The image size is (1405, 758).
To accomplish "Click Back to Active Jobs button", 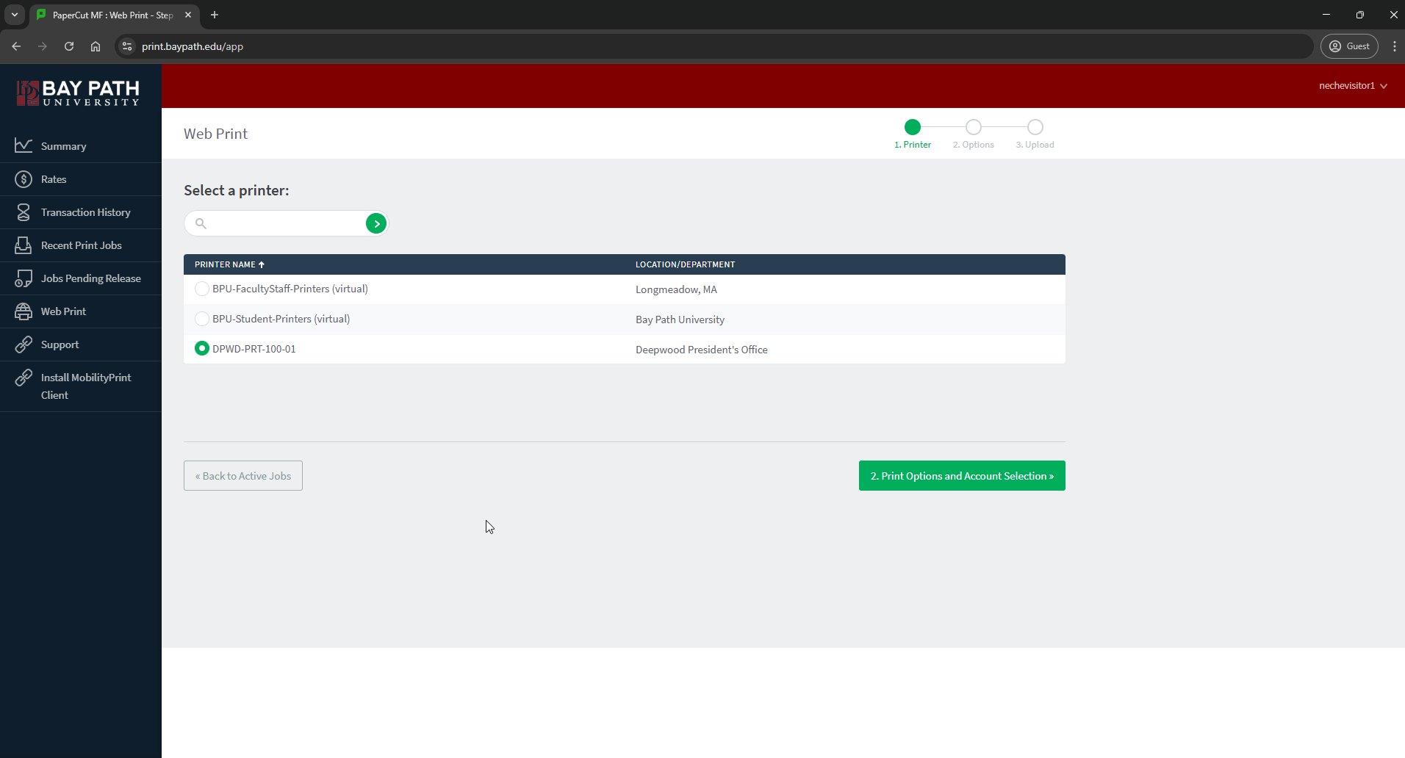I will click(x=243, y=476).
